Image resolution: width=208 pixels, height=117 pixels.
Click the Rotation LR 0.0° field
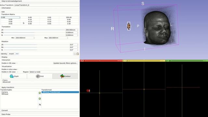pyautogui.click(x=74, y=45)
